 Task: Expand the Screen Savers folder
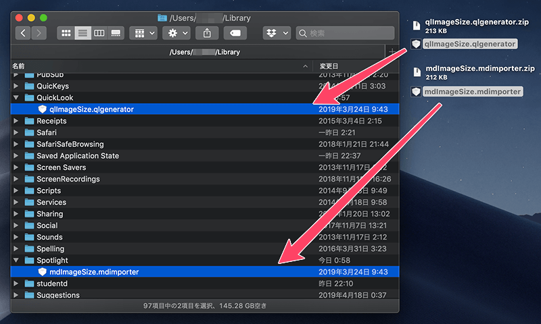(16, 167)
